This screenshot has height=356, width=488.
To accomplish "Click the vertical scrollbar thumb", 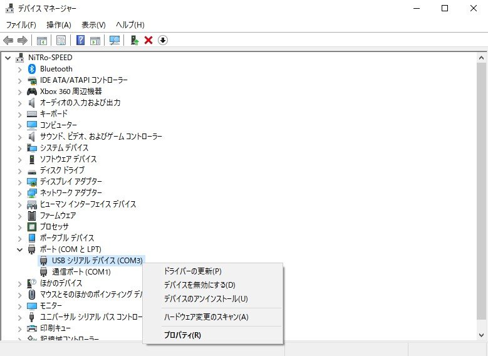I will click(481, 191).
